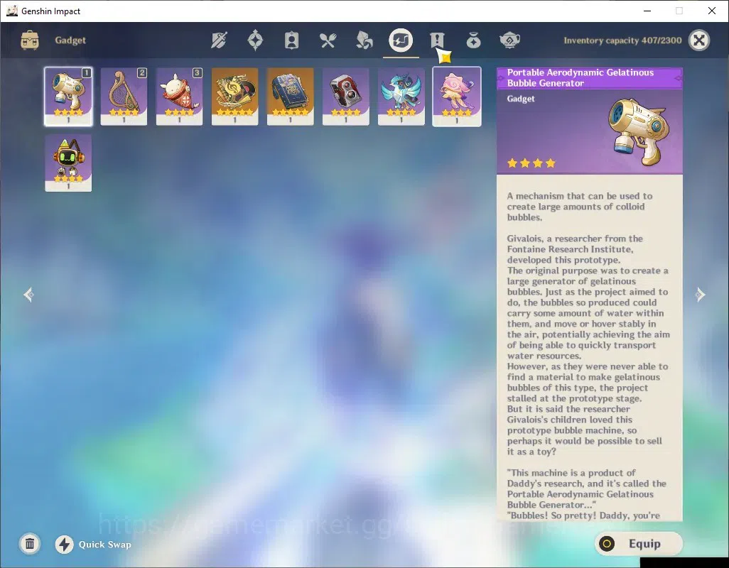Image resolution: width=729 pixels, height=568 pixels.
Task: Click the Portable Aerodynamic Gelatinous Bubble Generator title
Action: tap(580, 77)
